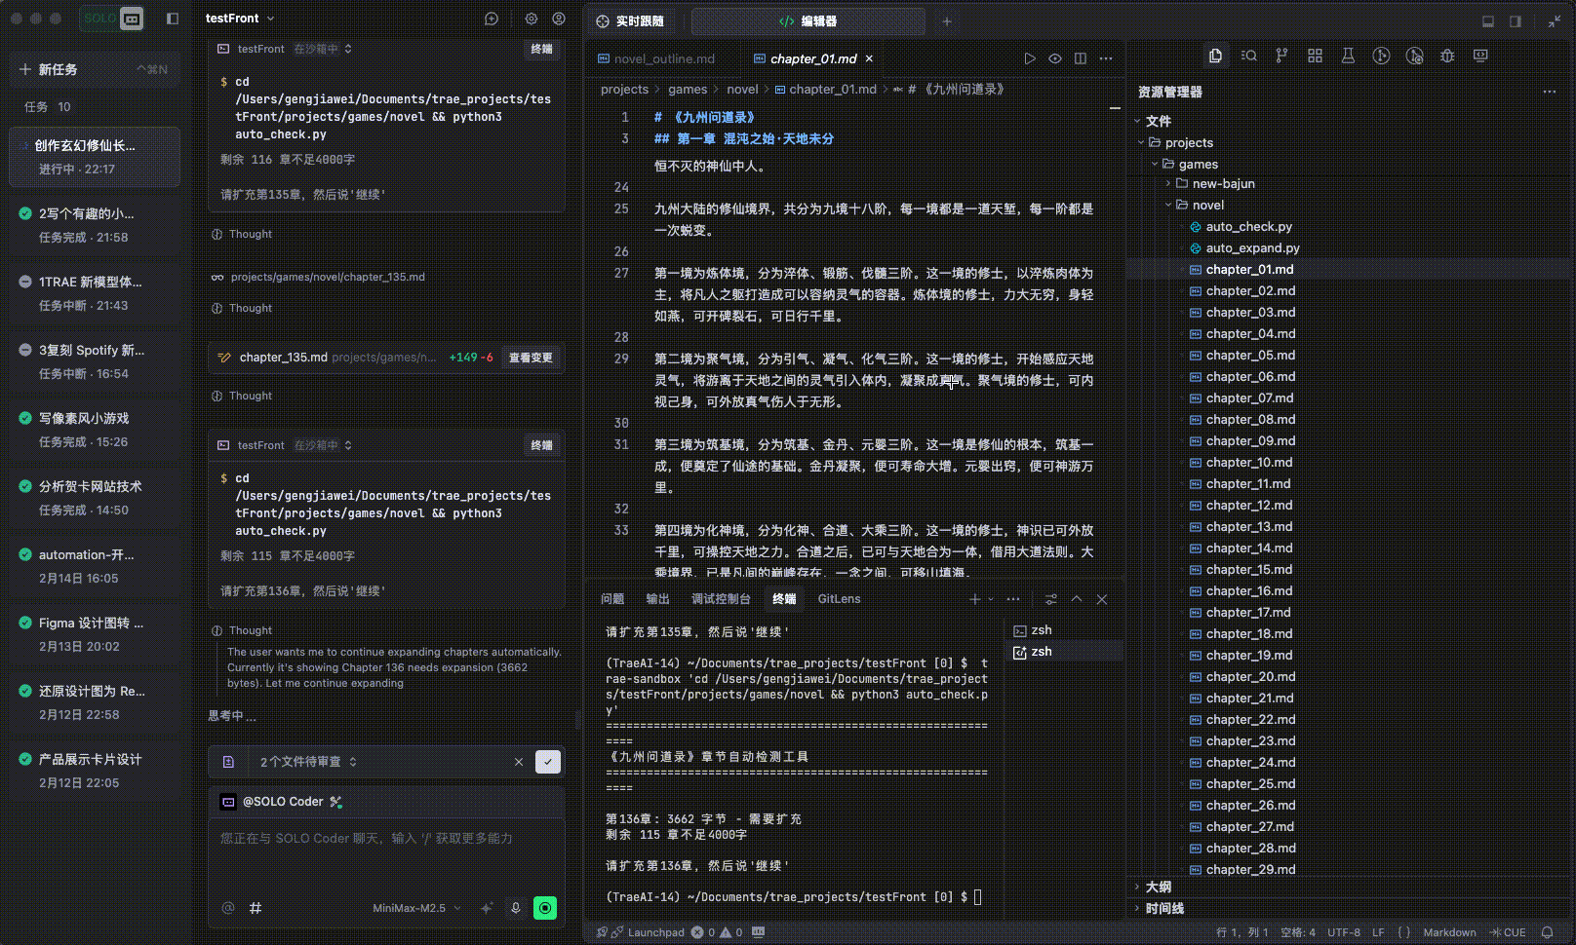Open the search view icon
The height and width of the screenshot is (945, 1576).
click(x=1248, y=57)
